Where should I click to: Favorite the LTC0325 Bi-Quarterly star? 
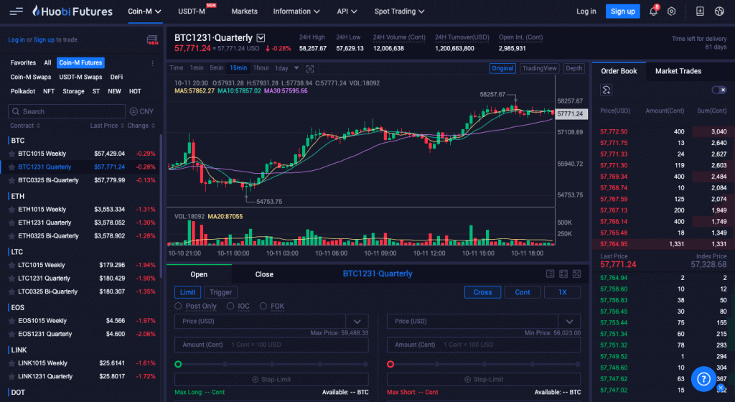[x=11, y=291]
